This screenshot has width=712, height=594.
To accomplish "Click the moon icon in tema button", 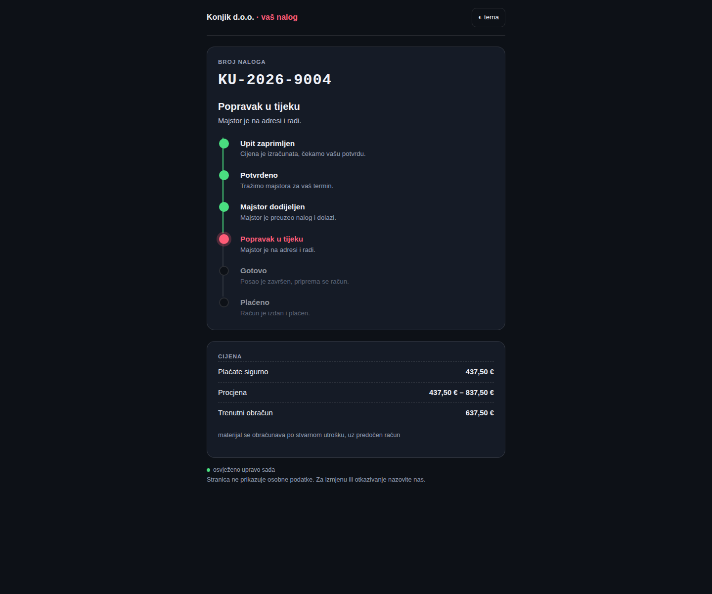I will 480,17.
